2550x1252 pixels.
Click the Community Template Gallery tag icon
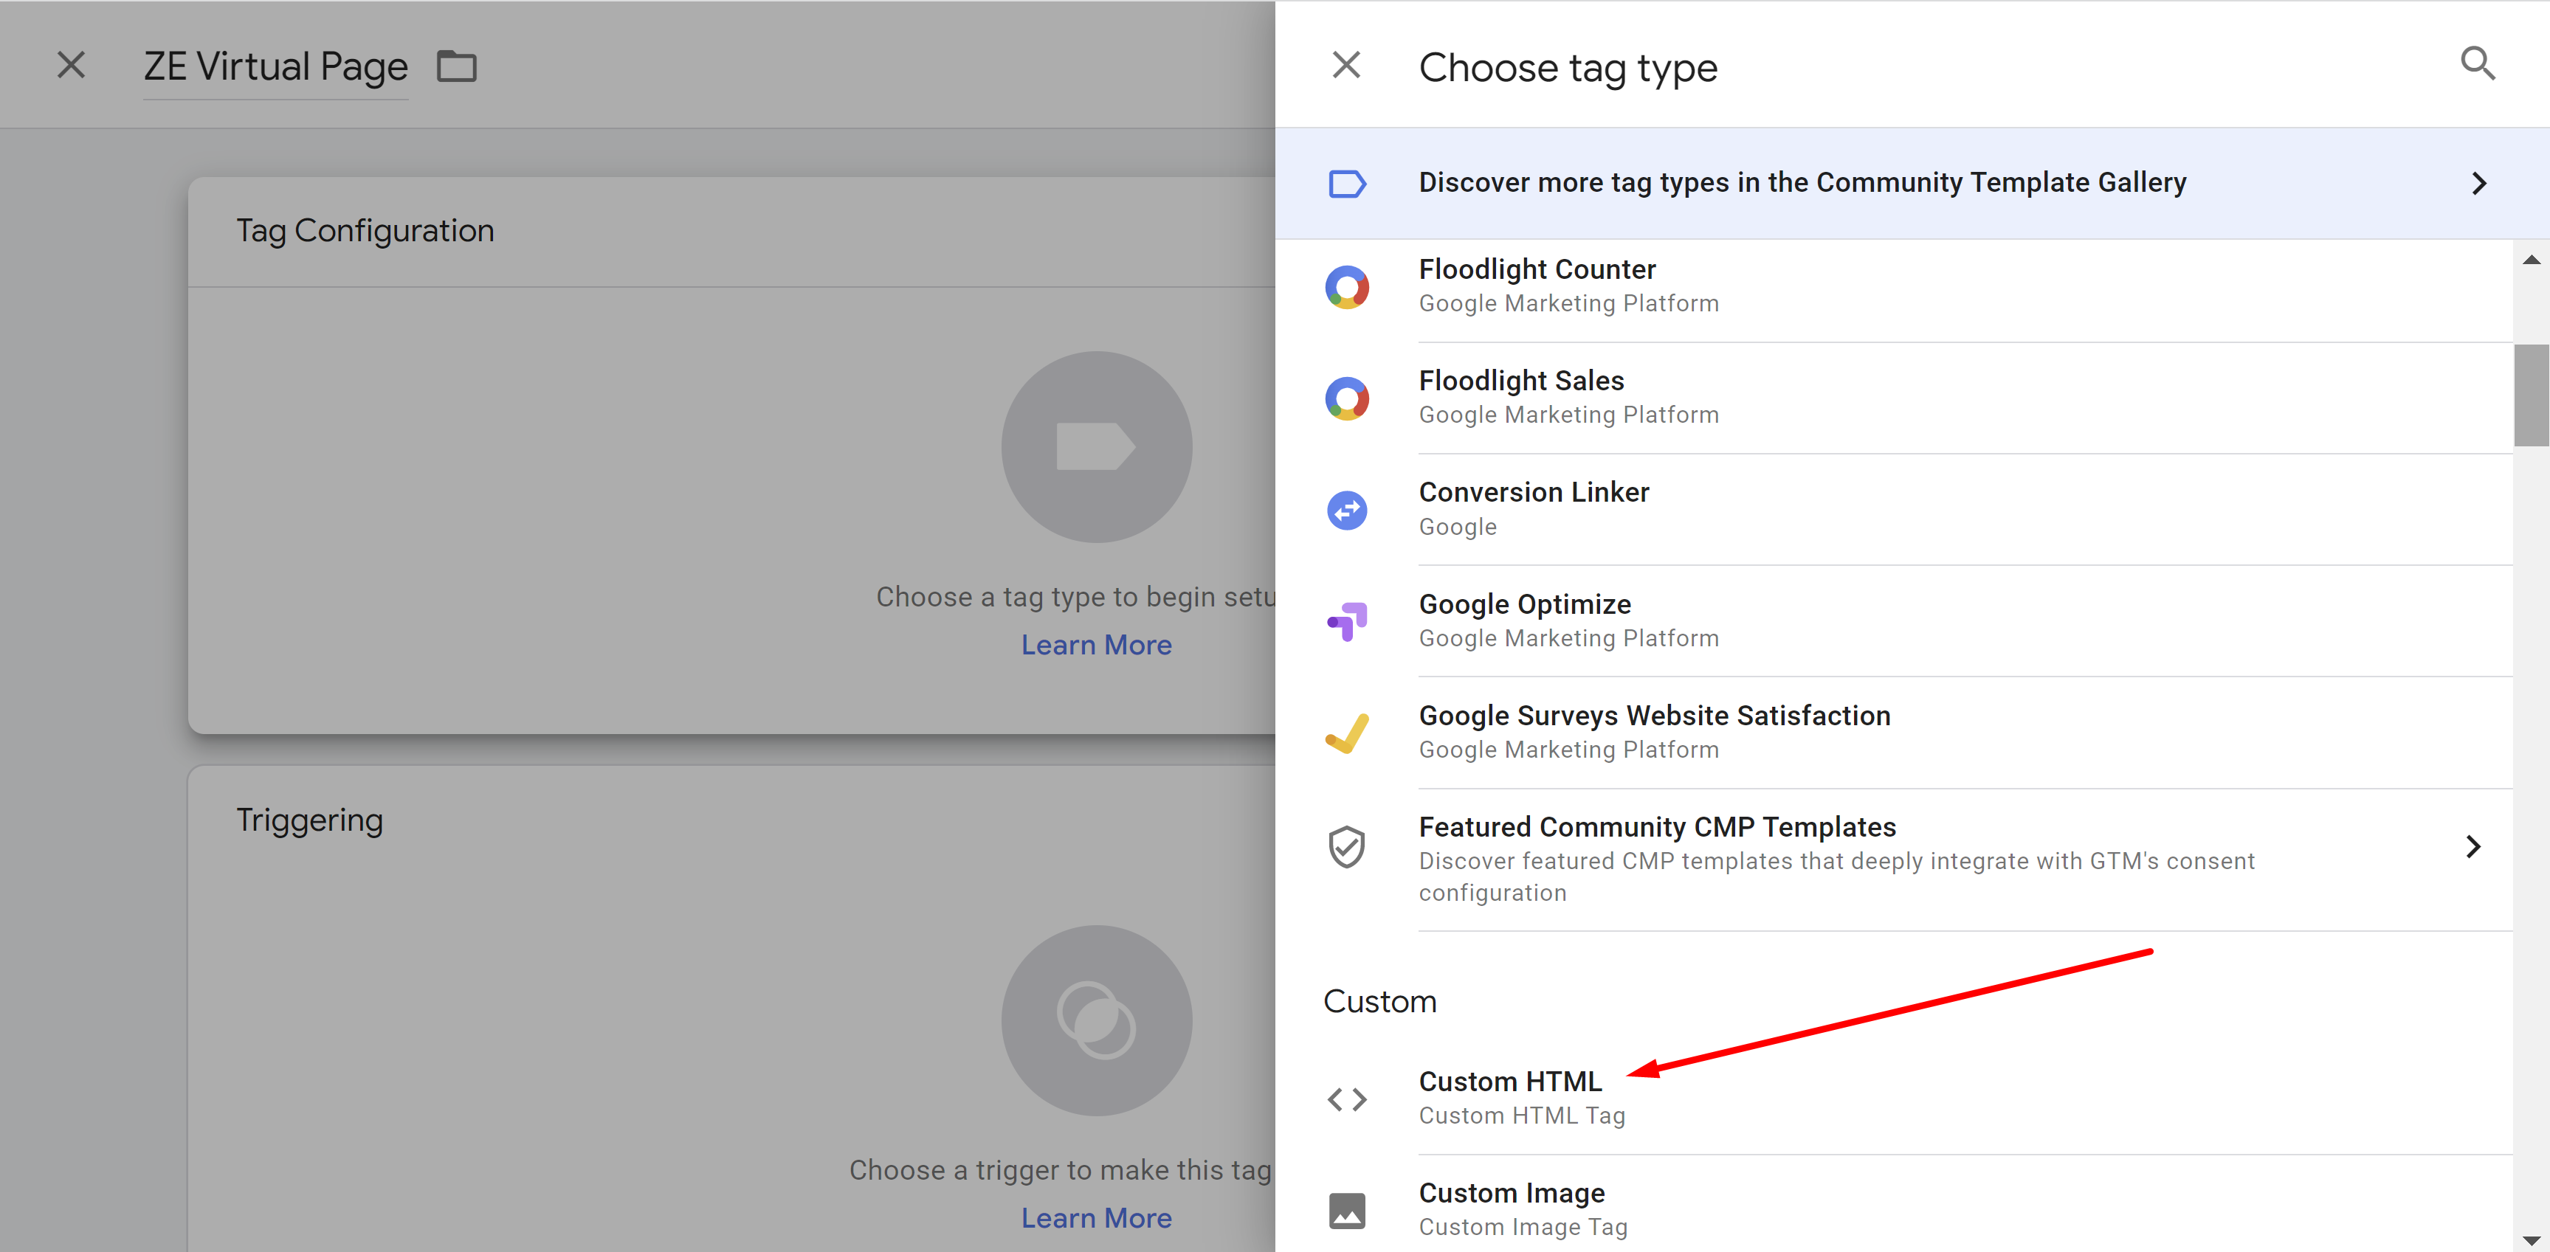tap(1347, 184)
